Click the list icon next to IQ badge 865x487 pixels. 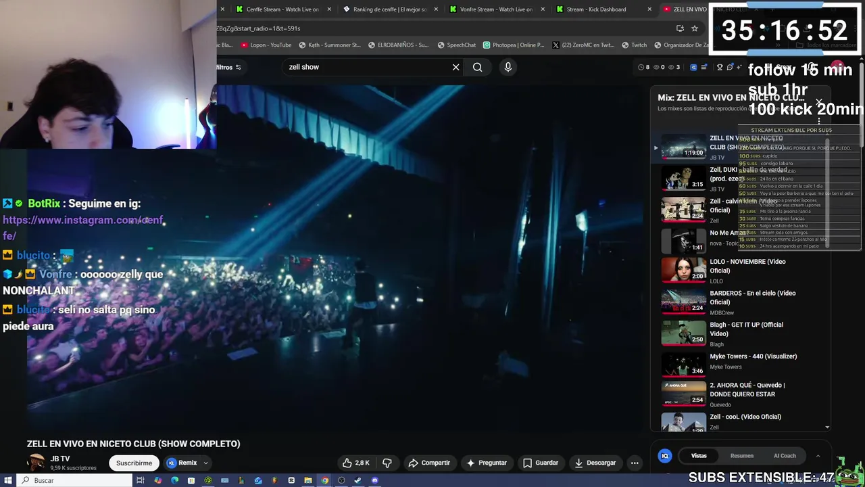coord(703,67)
